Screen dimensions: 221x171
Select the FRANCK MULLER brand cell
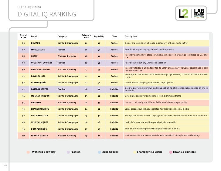[43, 136]
